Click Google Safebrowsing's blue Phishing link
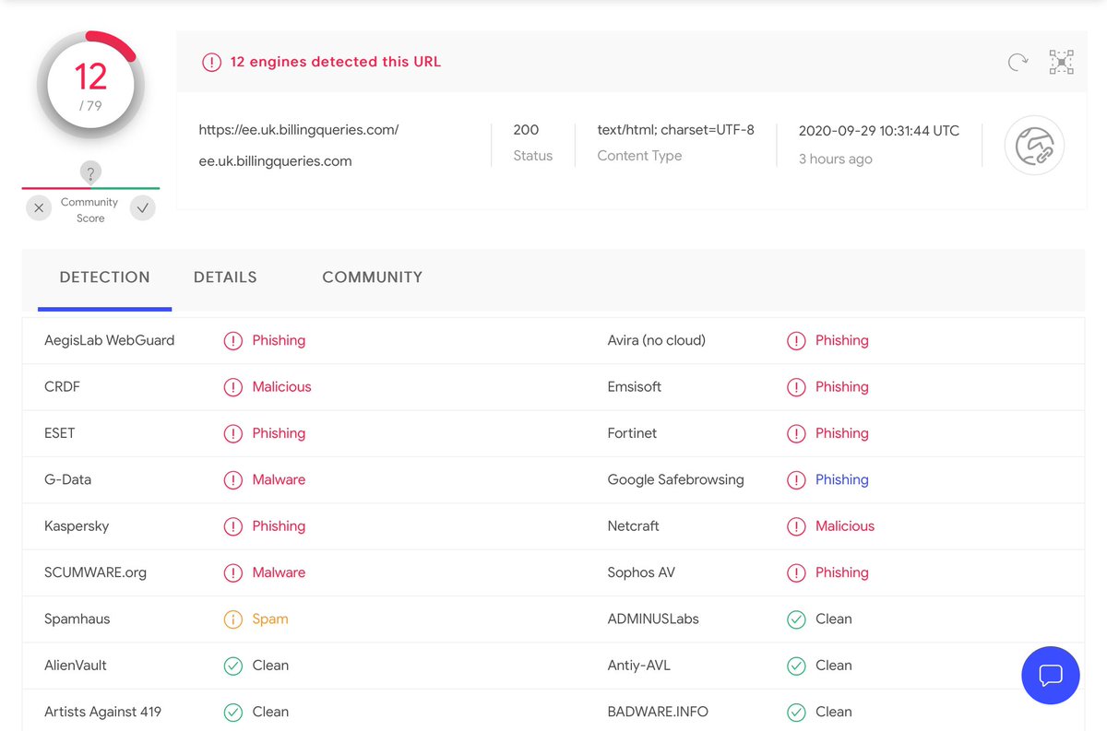Viewport: 1107px width, 731px height. click(842, 479)
